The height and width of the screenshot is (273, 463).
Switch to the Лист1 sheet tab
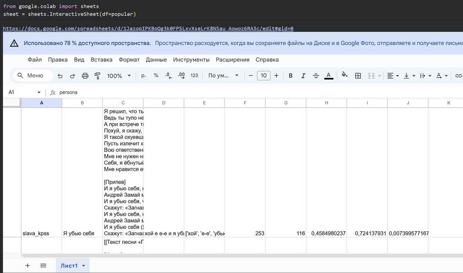click(x=69, y=266)
